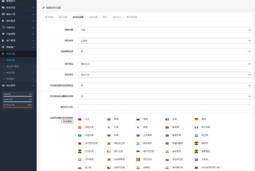Viewport: 255px width, 171px height.
Task: Switch to the 基本信息 tab
Action: 49,17
